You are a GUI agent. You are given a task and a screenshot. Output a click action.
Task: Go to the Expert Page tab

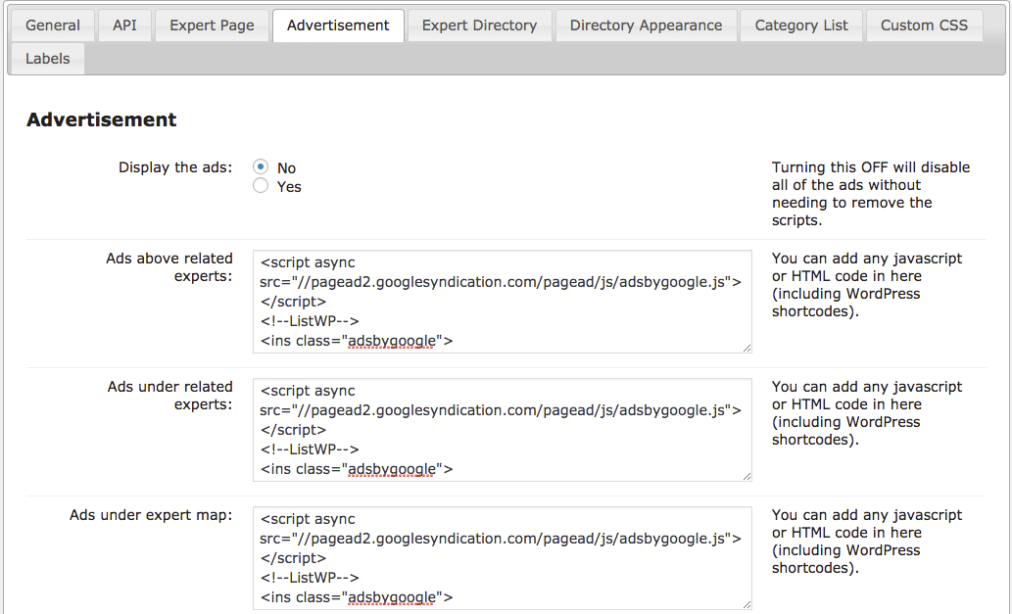pyautogui.click(x=212, y=25)
